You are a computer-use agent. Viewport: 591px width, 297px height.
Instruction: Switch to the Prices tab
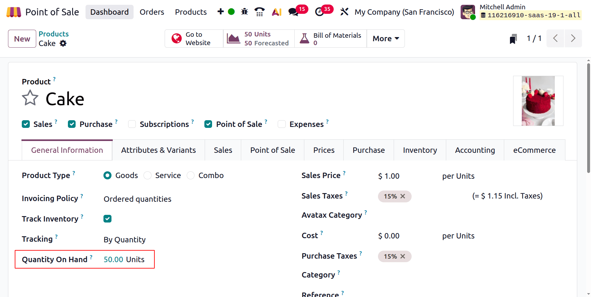coord(324,150)
